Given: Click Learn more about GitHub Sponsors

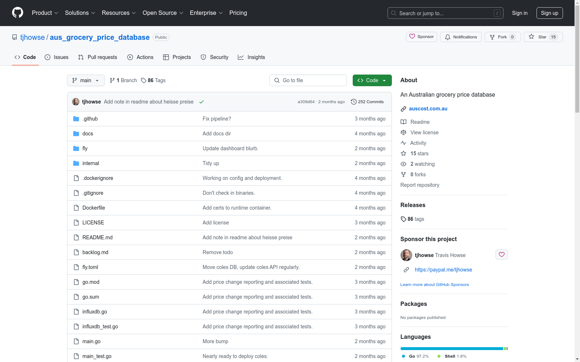Looking at the screenshot, I should coord(435,285).
